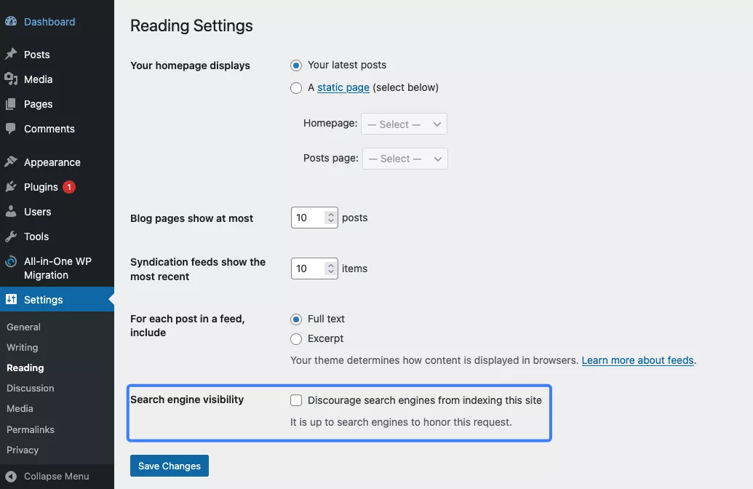The width and height of the screenshot is (753, 489).
Task: Click the Dashboard gauge icon
Action: (11, 22)
